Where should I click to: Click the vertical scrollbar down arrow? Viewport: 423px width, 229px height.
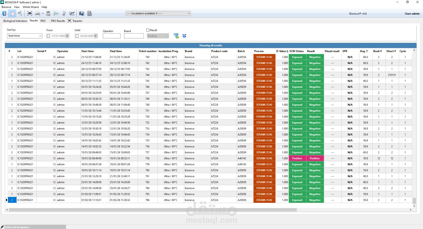pos(414,206)
